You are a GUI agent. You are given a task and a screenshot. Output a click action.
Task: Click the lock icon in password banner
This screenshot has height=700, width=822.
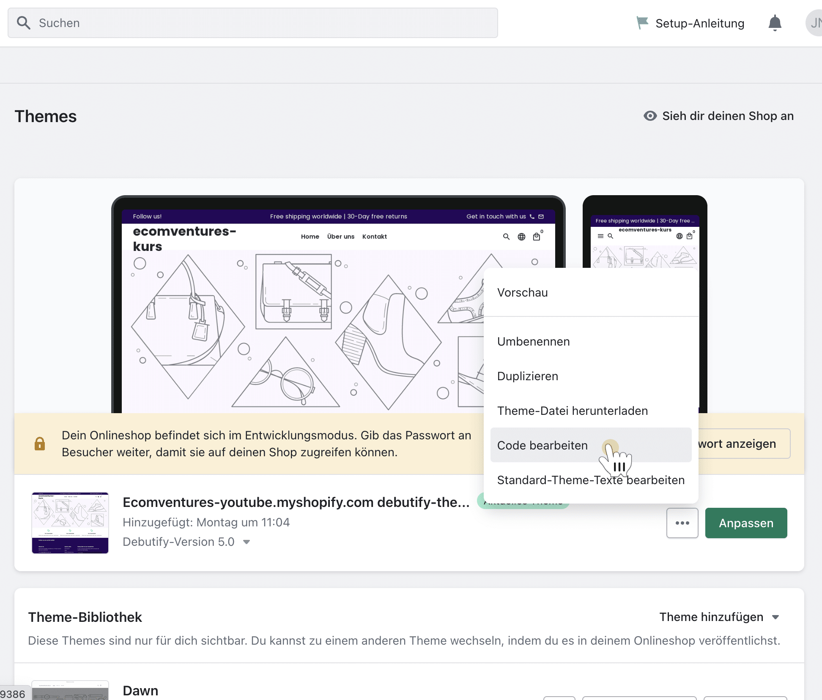(40, 444)
